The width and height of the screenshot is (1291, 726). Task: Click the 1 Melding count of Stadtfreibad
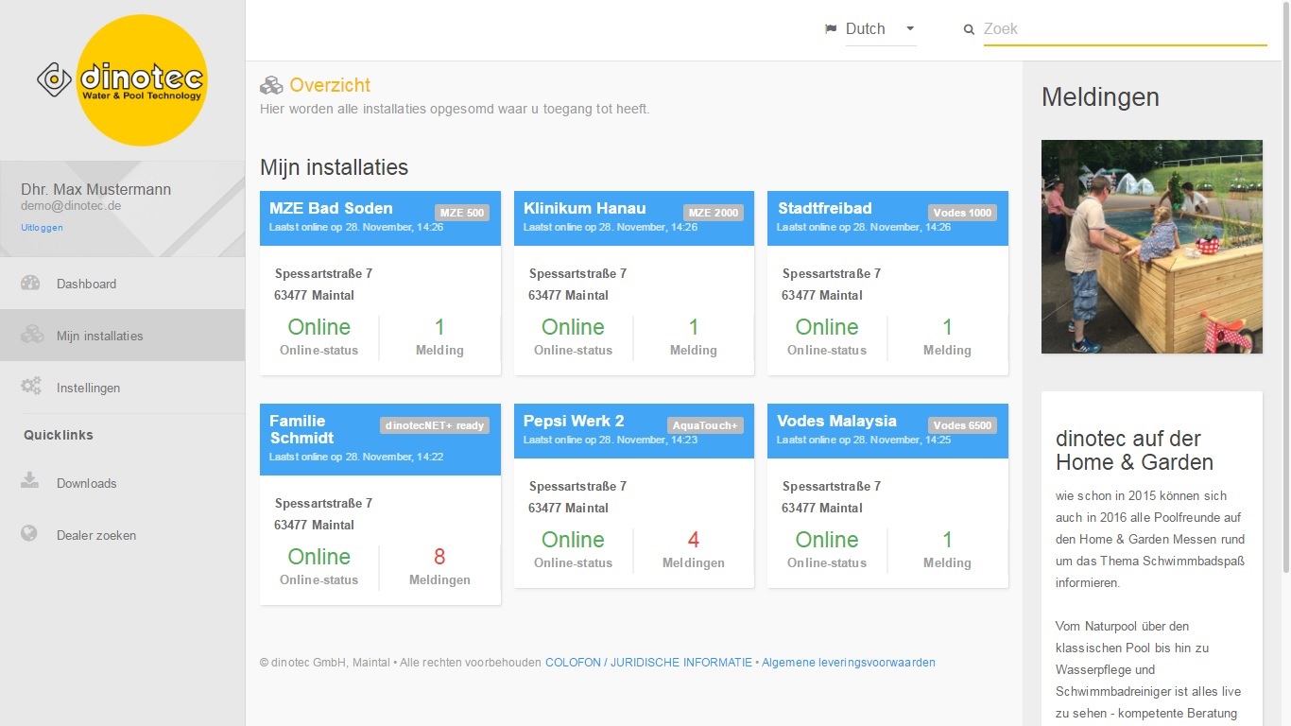tap(947, 337)
